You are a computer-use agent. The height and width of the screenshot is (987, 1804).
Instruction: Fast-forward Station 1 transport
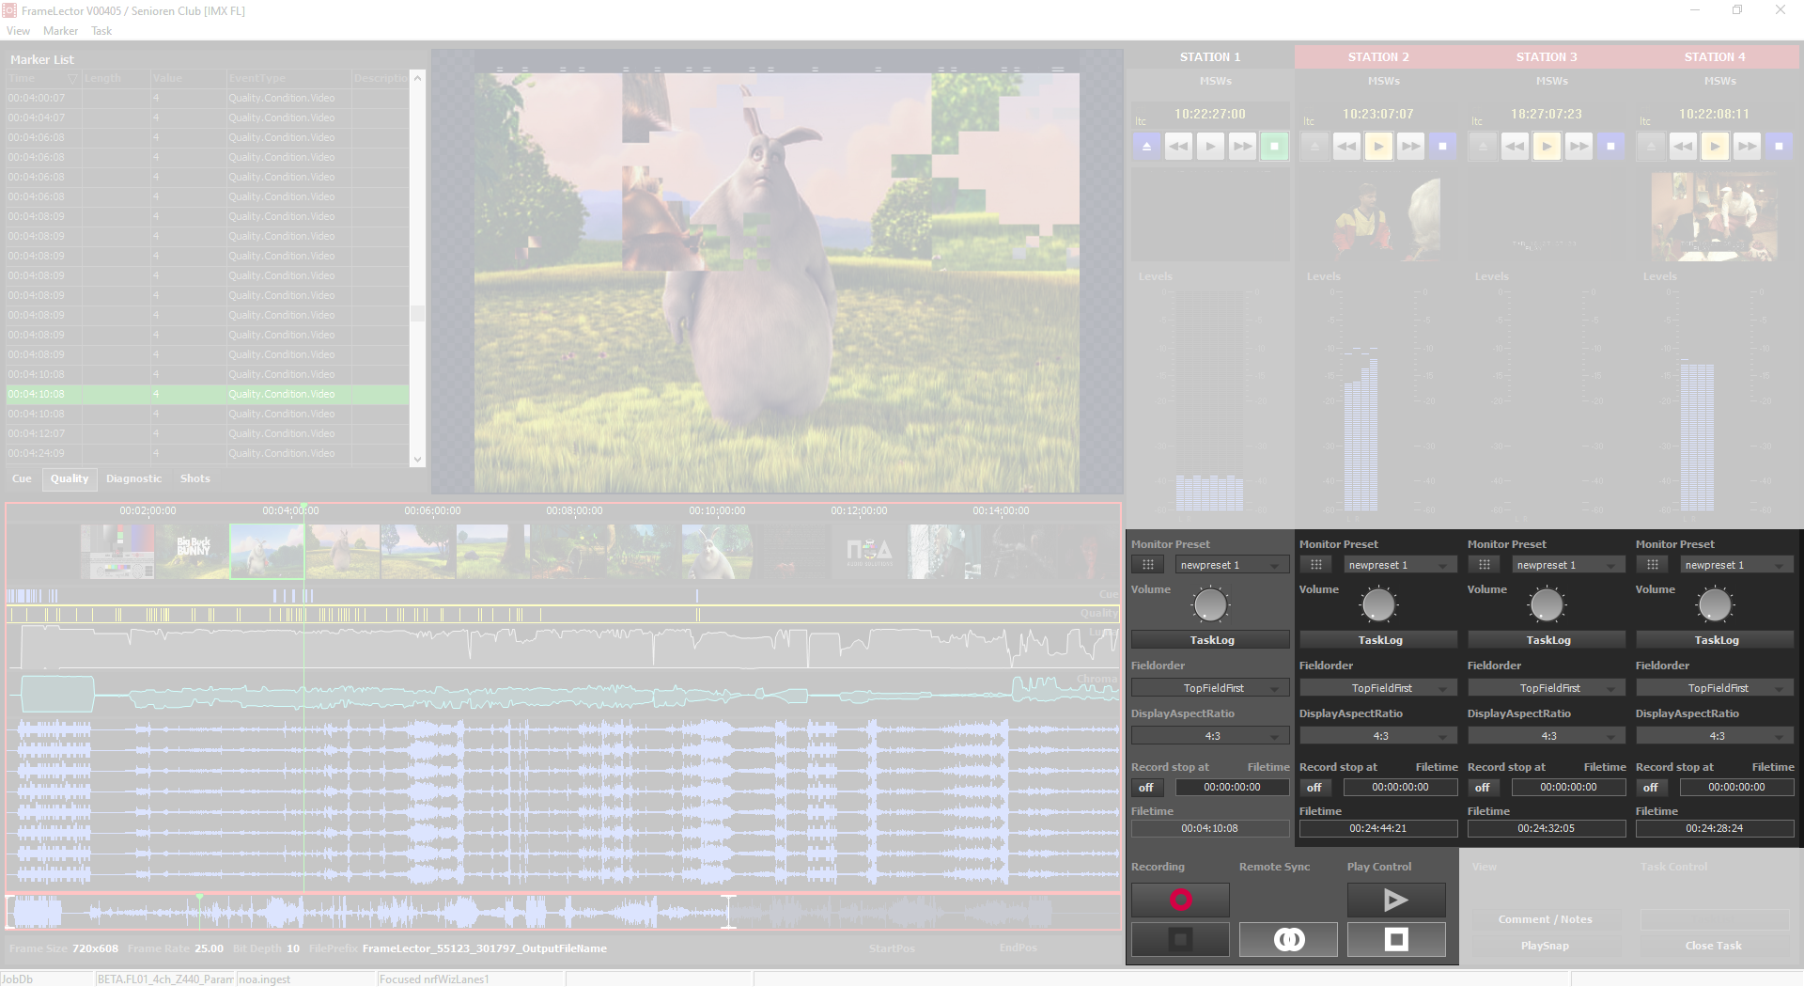pyautogui.click(x=1242, y=146)
